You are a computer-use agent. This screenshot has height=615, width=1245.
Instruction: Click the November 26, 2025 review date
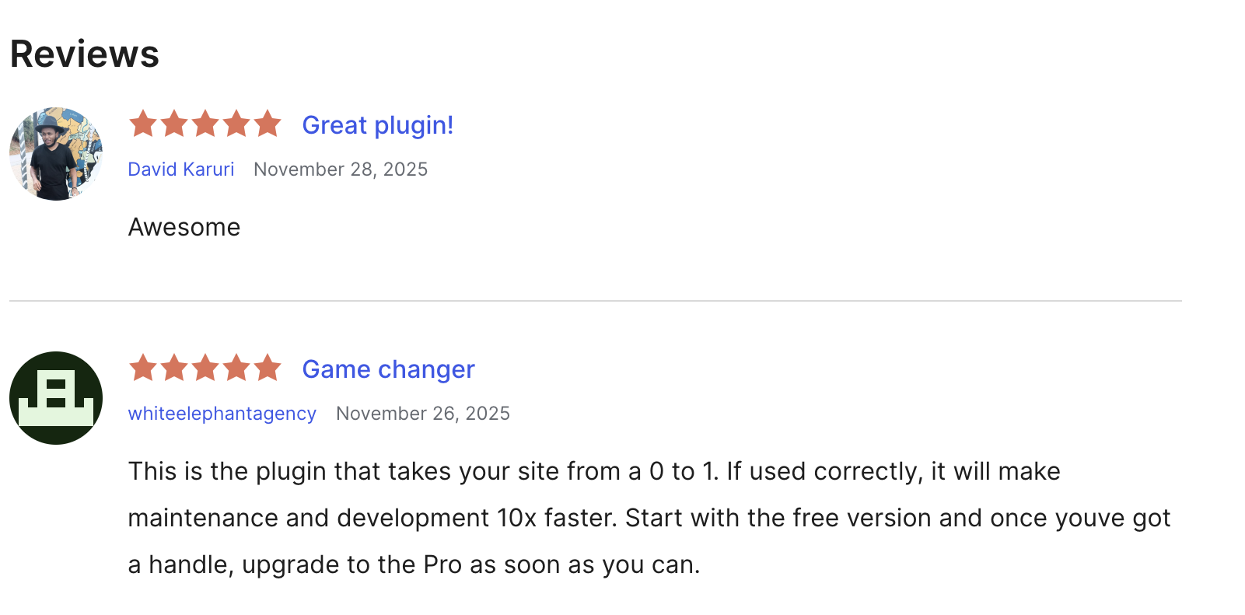pos(423,414)
